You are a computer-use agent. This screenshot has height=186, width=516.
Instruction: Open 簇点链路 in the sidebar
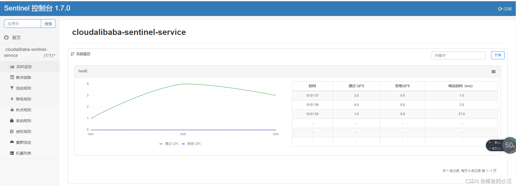pos(30,77)
